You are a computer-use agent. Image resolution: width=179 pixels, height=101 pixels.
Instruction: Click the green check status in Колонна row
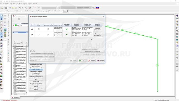(x=67, y=35)
